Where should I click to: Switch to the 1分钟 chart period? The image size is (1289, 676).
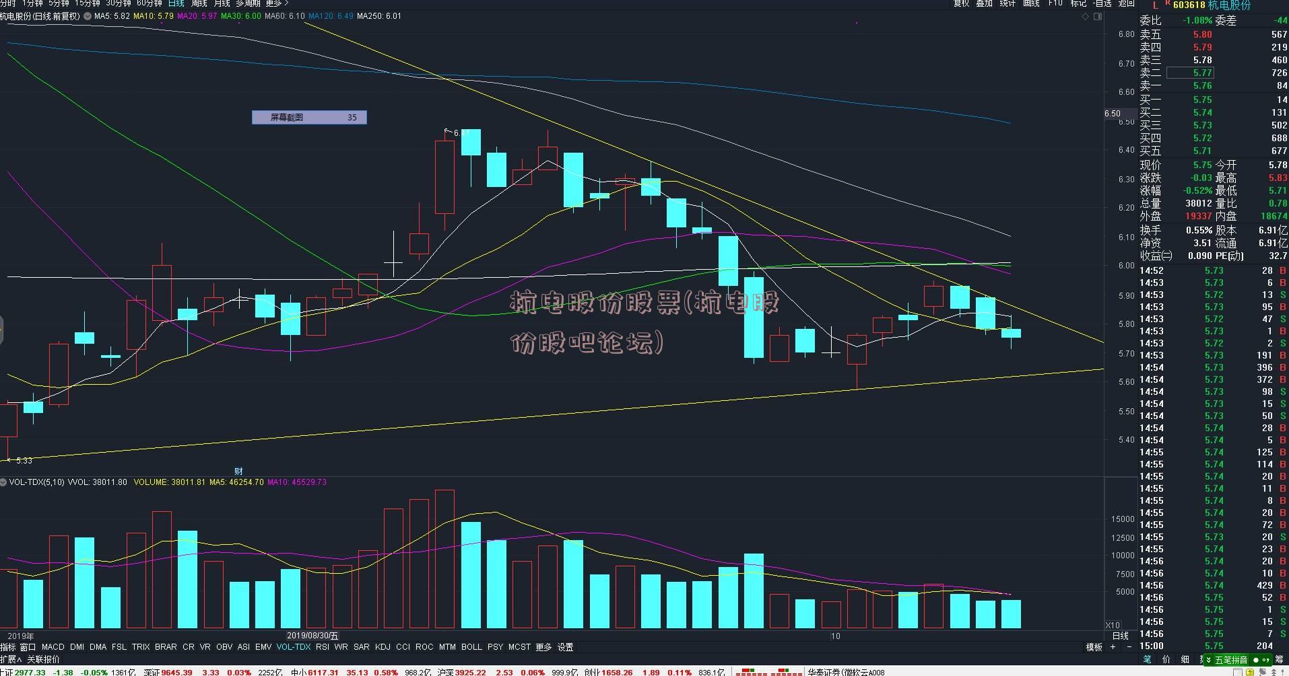[32, 3]
